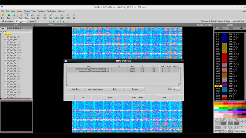Open the File menu
The image size is (246, 138).
point(2,11)
